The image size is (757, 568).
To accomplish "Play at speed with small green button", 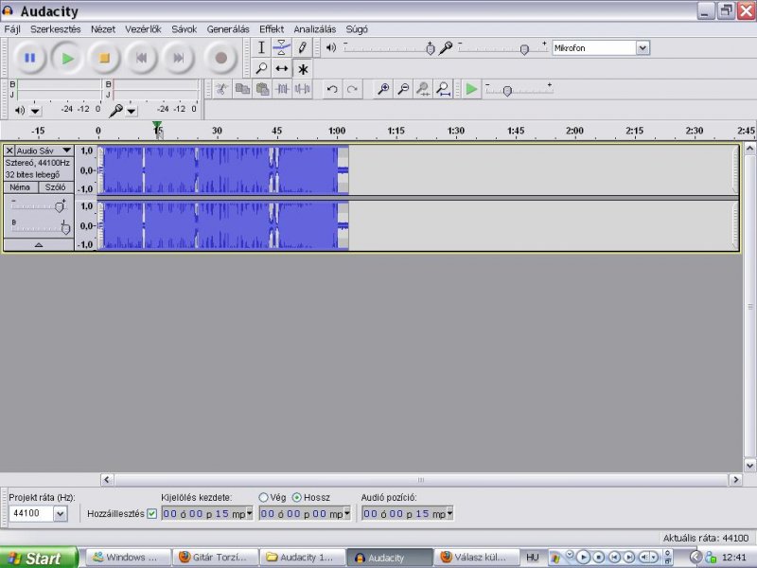I will click(x=471, y=89).
